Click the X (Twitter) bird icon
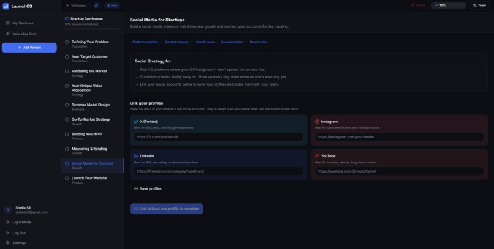 click(136, 122)
